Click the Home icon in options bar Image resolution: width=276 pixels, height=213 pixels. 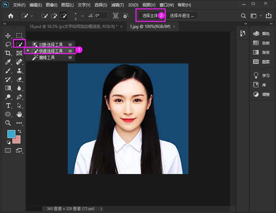tap(11, 16)
